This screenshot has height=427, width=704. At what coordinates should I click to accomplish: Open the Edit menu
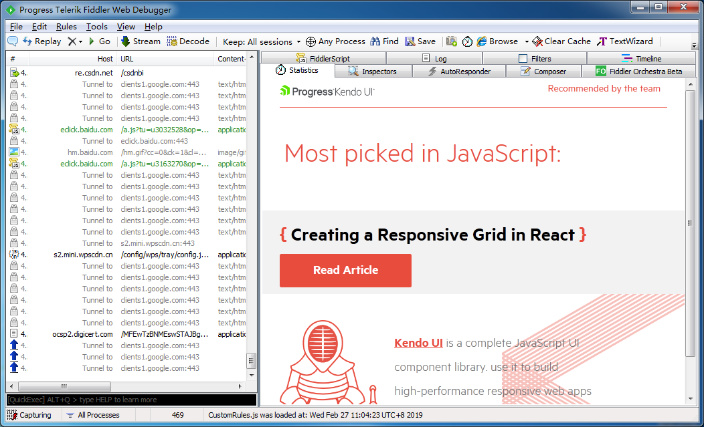(x=39, y=27)
